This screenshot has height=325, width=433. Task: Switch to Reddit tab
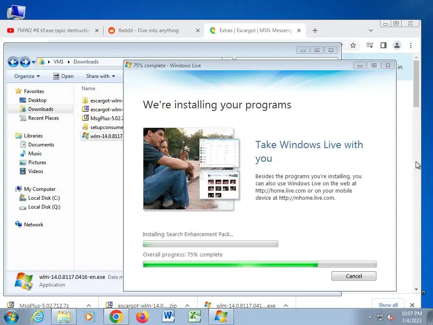coord(148,30)
